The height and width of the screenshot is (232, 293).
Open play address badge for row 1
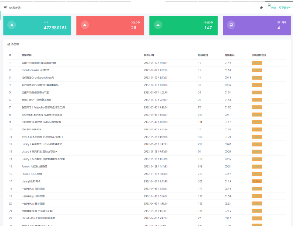tap(257, 63)
